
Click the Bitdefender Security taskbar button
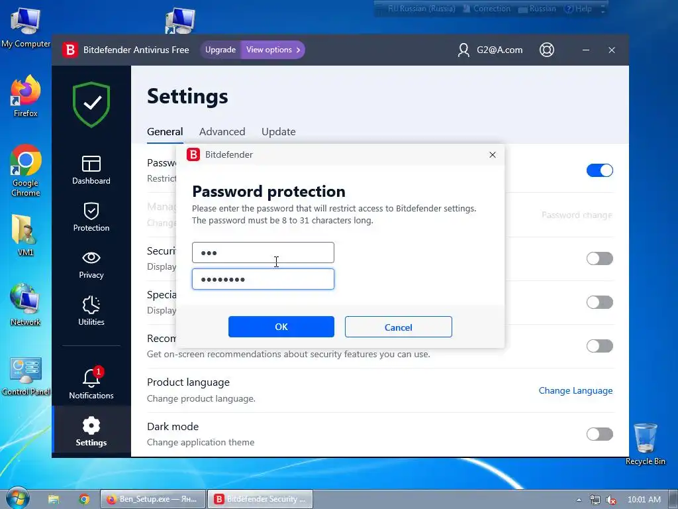pyautogui.click(x=260, y=499)
